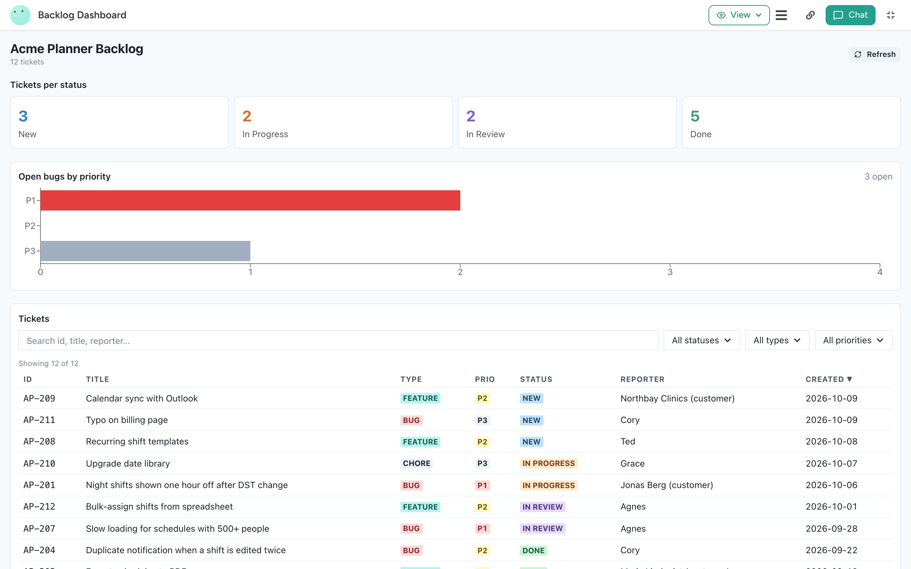Click the BUG badge on AP-211 row

pyautogui.click(x=411, y=420)
